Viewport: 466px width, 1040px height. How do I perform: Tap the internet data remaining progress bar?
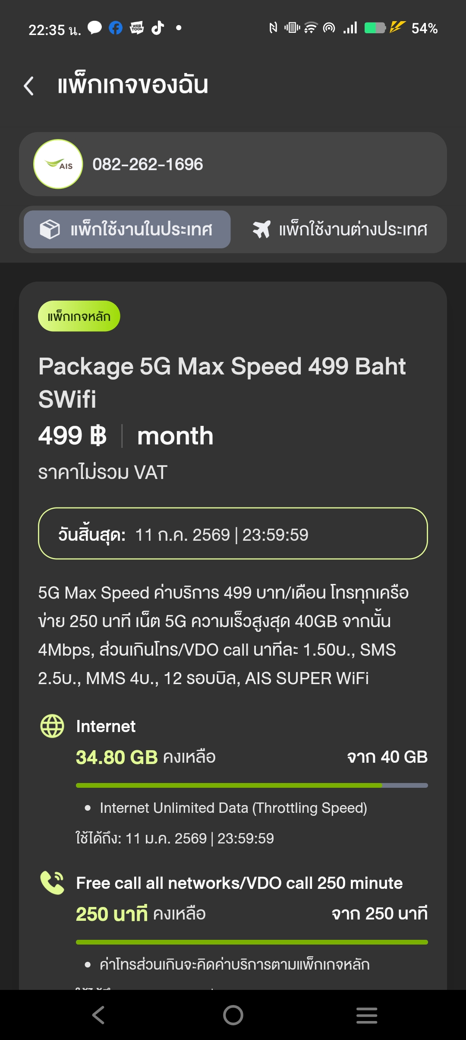click(x=252, y=785)
